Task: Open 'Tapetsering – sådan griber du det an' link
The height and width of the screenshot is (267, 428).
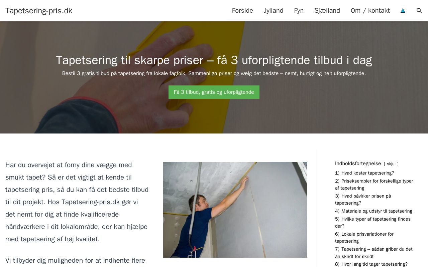Action: coord(373,253)
